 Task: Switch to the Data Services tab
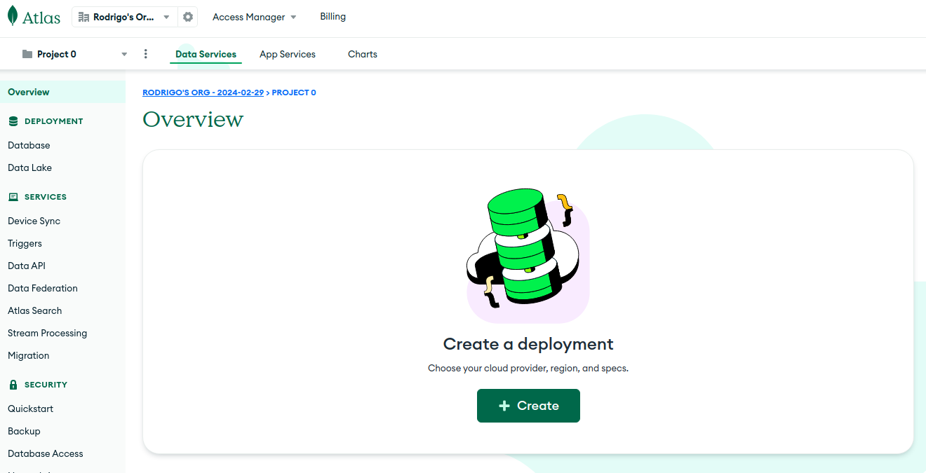pyautogui.click(x=206, y=54)
